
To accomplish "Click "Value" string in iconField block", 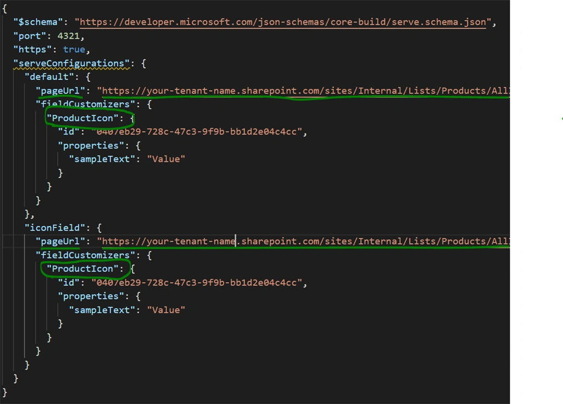I will tap(166, 310).
